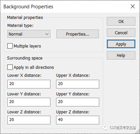Viewport: 140px width, 134px height.
Task: Click the Normal combo box arrow
Action: (x=47, y=34)
